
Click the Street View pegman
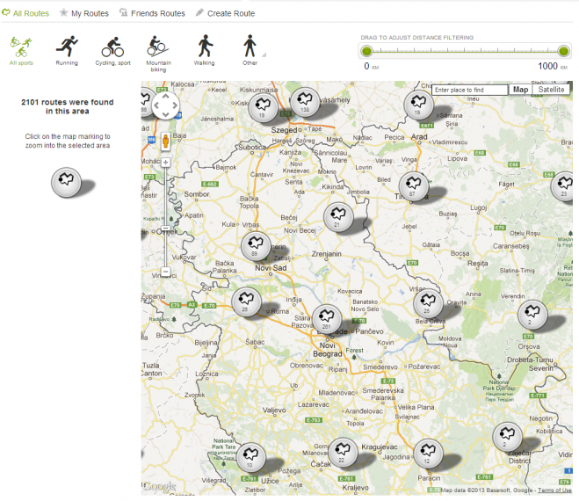click(165, 142)
